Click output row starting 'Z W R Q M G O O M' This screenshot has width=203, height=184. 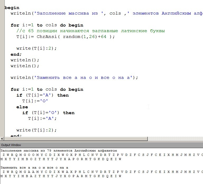(103, 155)
